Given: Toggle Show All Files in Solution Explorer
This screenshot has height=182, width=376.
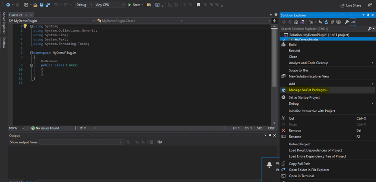Looking at the screenshot, I should click(338, 22).
